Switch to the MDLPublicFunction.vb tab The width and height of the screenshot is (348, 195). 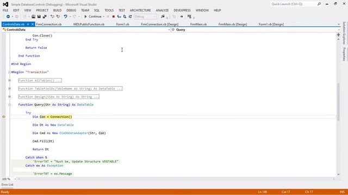[89, 24]
